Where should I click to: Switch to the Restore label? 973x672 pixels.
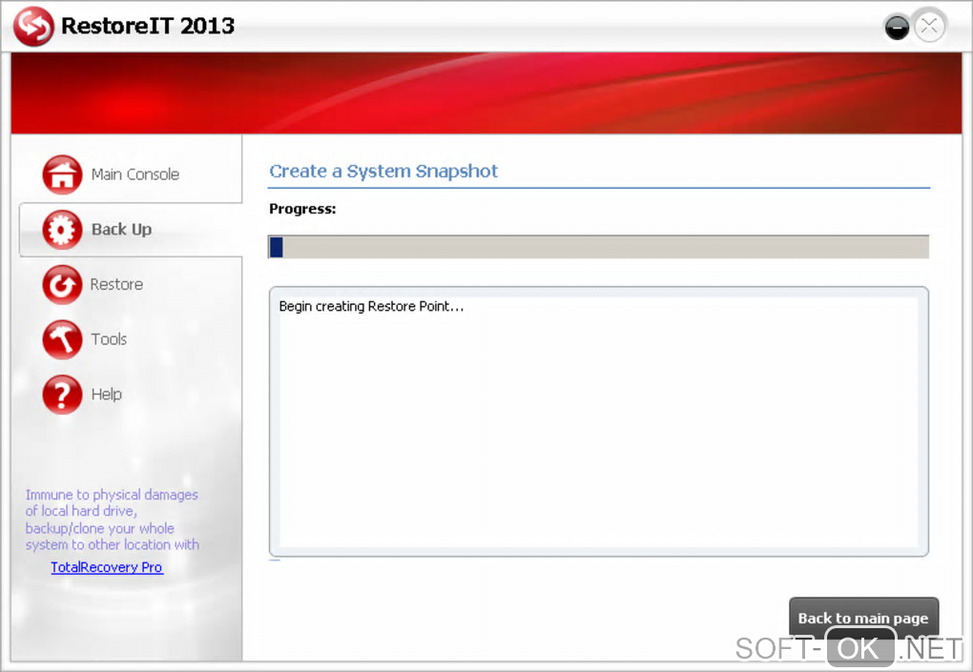coord(116,285)
